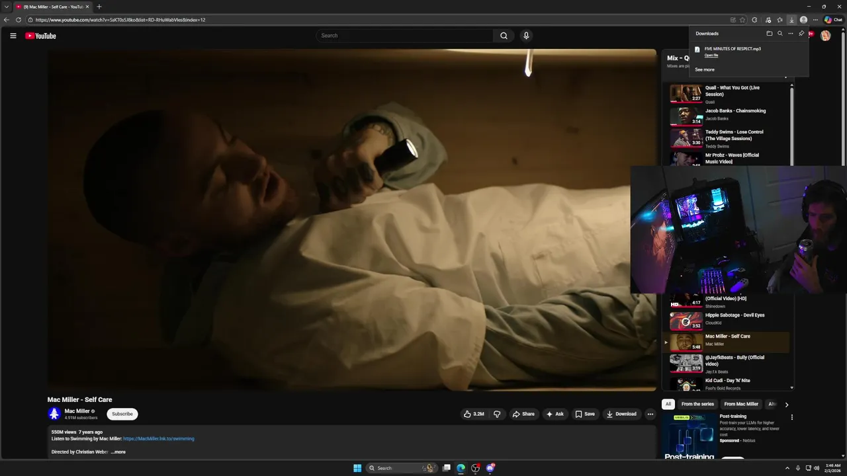Click the Windows taskbar search box
847x476 pixels.
pos(402,468)
